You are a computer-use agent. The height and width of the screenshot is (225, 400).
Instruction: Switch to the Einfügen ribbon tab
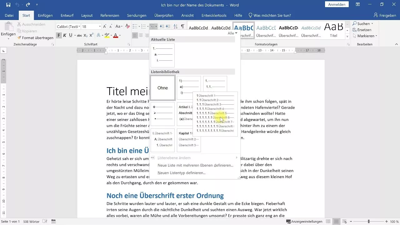point(45,15)
